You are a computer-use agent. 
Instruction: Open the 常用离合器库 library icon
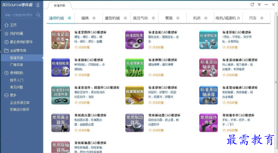coord(61,123)
